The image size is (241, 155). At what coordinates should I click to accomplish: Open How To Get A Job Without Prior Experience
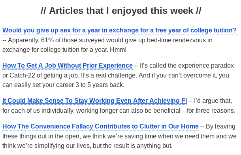68,66
